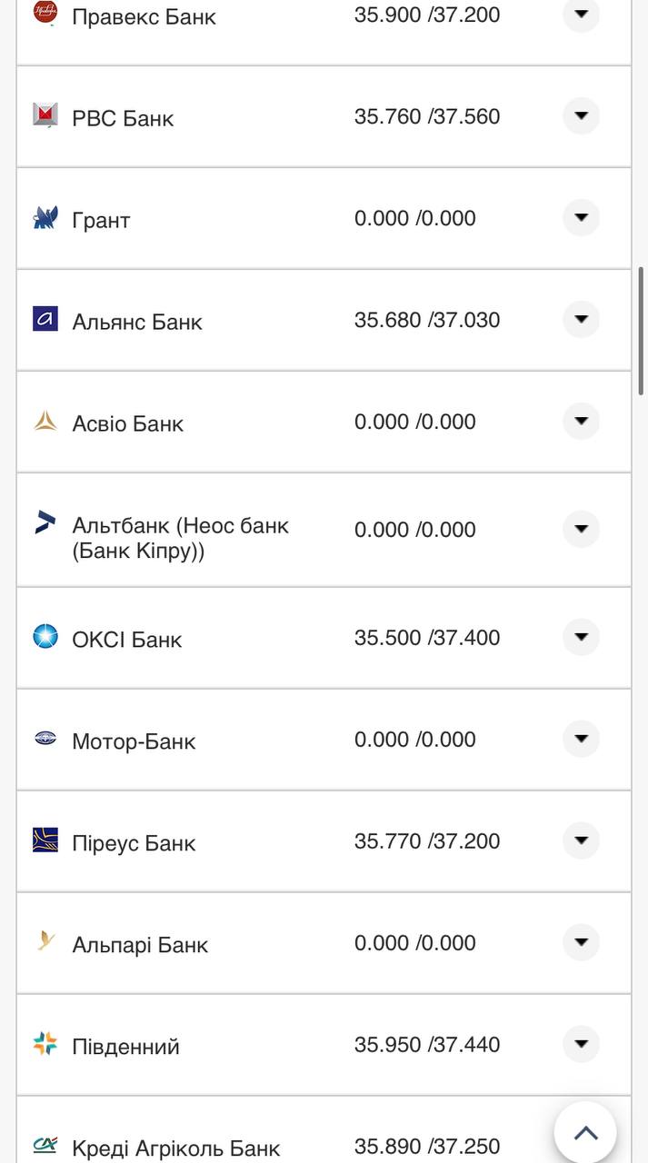This screenshot has width=648, height=1163.
Task: Expand the Альянс Банк rate dropdown
Action: 582,320
